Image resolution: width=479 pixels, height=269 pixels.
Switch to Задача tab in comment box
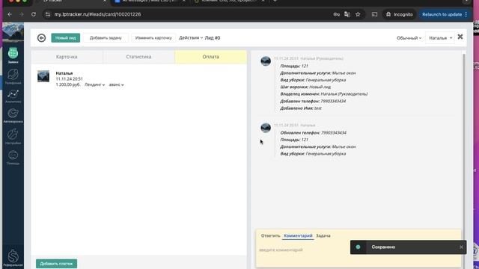coord(323,236)
